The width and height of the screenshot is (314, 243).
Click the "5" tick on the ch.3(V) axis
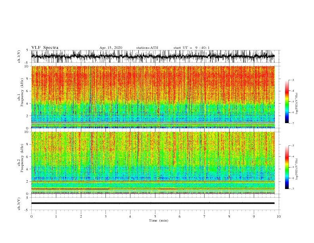(27, 198)
